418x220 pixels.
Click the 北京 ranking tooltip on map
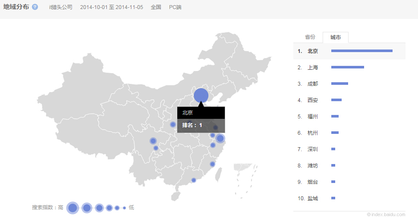click(201, 119)
